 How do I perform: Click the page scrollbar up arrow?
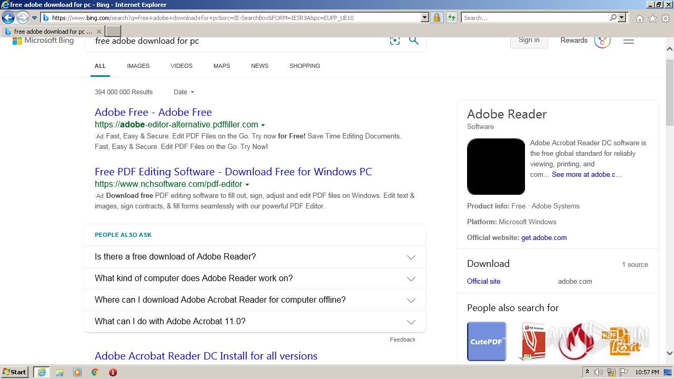click(670, 49)
